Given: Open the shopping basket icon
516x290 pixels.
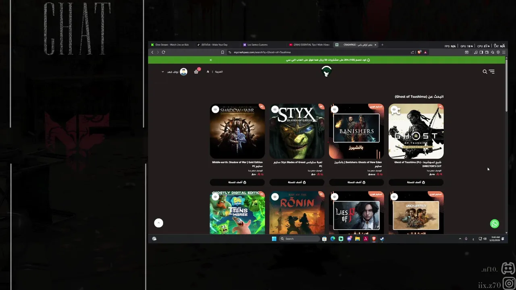Looking at the screenshot, I should click(x=196, y=72).
